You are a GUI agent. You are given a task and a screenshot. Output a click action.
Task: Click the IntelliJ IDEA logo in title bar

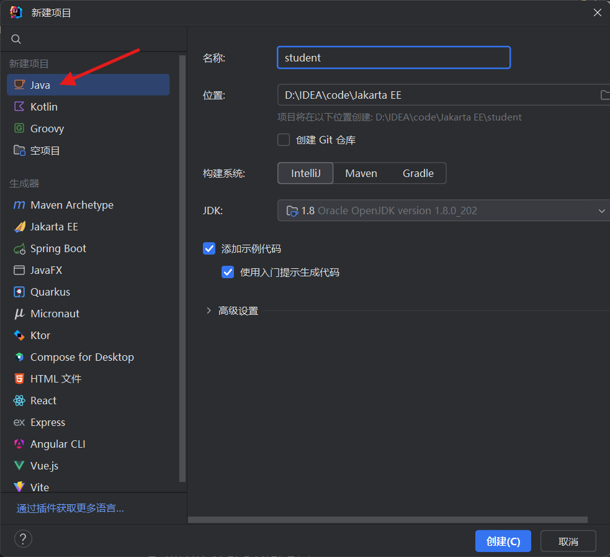point(16,12)
